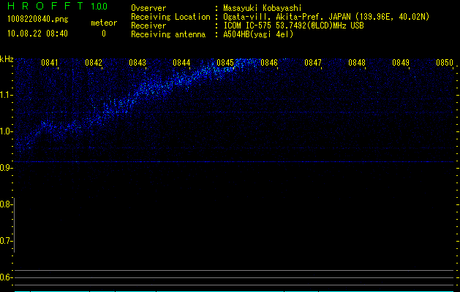
Task: Select the meteor count value 0
Action: tap(104, 34)
